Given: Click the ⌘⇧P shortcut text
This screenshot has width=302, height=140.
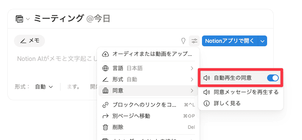Looking at the screenshot, I should pos(189,116).
